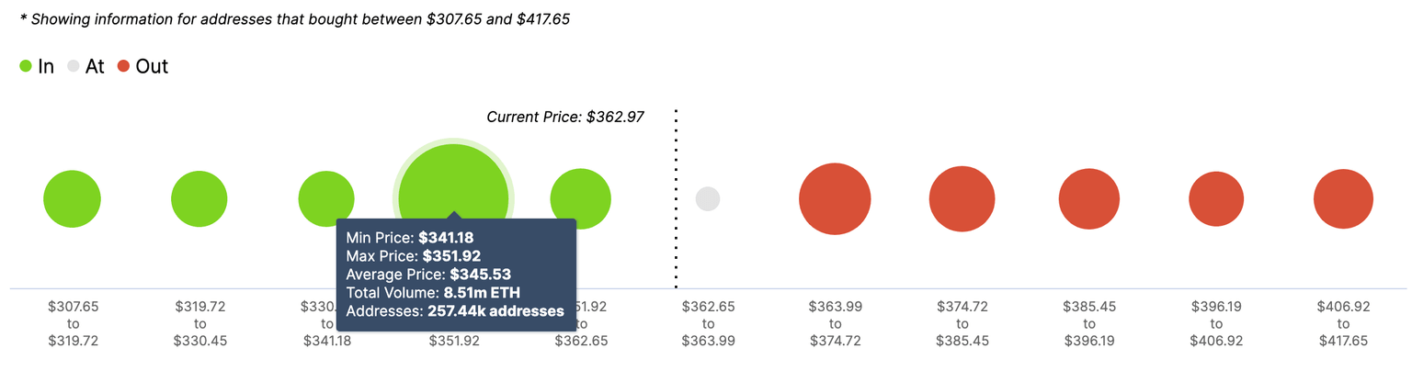Click the red bubble for $396.19 to $406.92

coord(1216,199)
